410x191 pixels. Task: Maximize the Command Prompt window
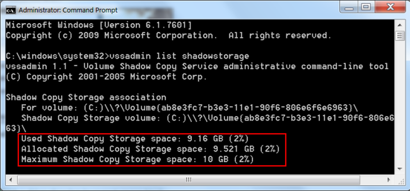tap(367, 8)
